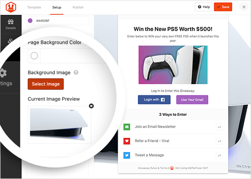Click the RafflePress icon in the footer
This screenshot has height=179, width=251.
click(172, 168)
